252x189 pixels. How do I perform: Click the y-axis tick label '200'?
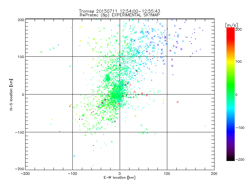(x=21, y=20)
